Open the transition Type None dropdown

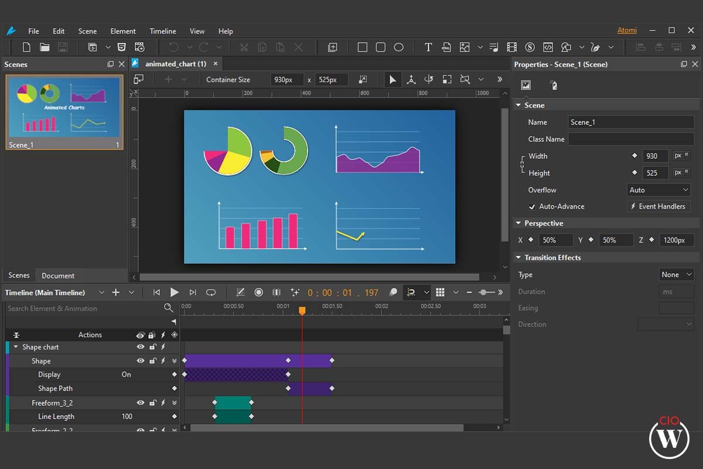coord(676,274)
